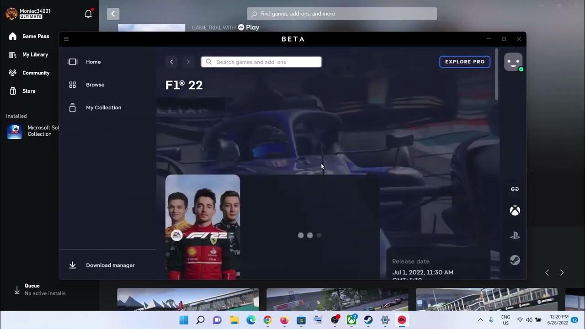585x329 pixels.
Task: Open Xbox app taskbar icon
Action: pyautogui.click(x=351, y=320)
